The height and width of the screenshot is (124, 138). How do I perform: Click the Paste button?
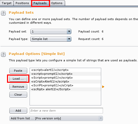pyautogui.click(x=18, y=71)
